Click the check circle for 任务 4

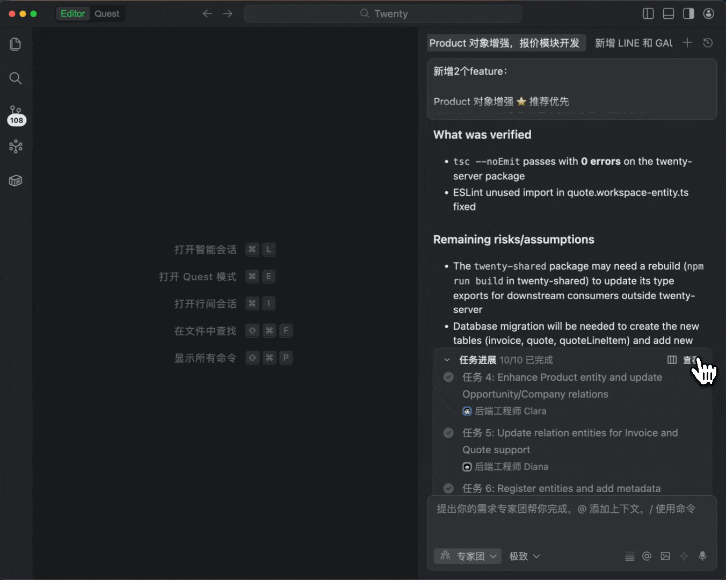448,377
